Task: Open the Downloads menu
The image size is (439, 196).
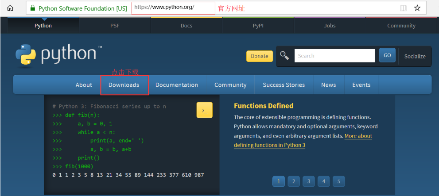Action: click(124, 85)
